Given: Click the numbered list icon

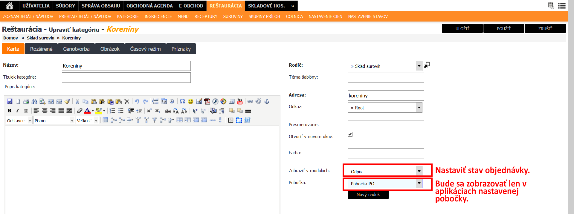Looking at the screenshot, I should [112, 111].
